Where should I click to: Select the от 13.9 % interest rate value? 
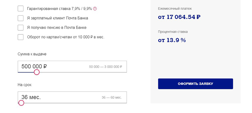pos(172,40)
